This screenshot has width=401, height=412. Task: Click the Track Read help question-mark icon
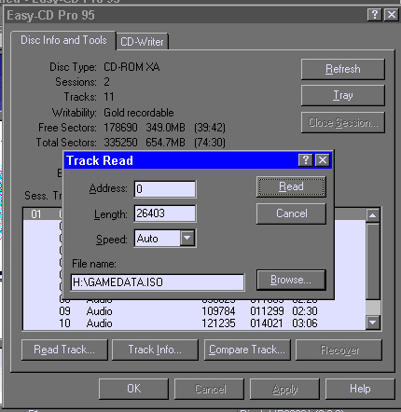click(306, 160)
